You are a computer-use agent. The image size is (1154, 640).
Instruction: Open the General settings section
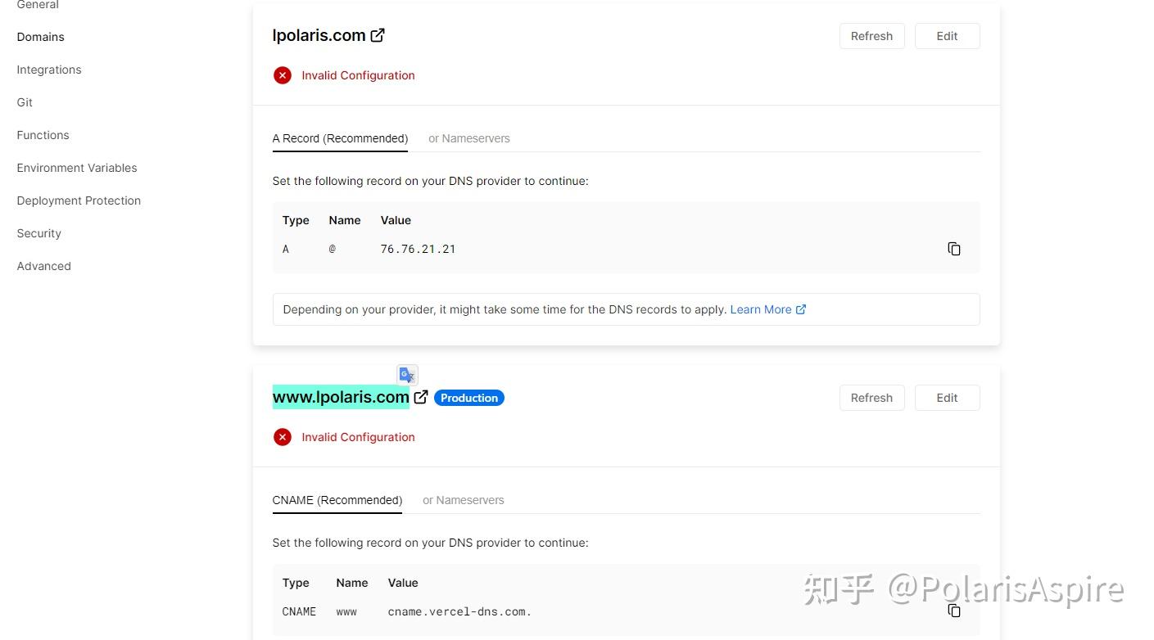[x=38, y=5]
